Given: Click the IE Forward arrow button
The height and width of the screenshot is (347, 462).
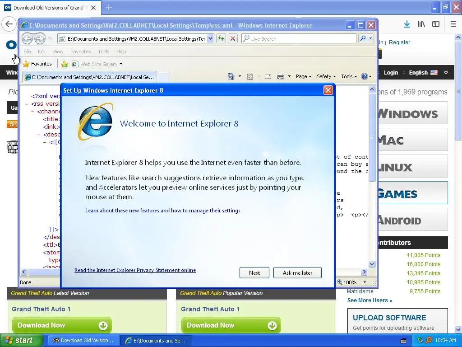Looking at the screenshot, I should point(40,38).
